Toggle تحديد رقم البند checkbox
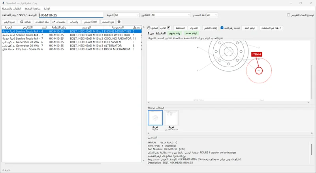This screenshot has height=173, width=316. [x=222, y=28]
